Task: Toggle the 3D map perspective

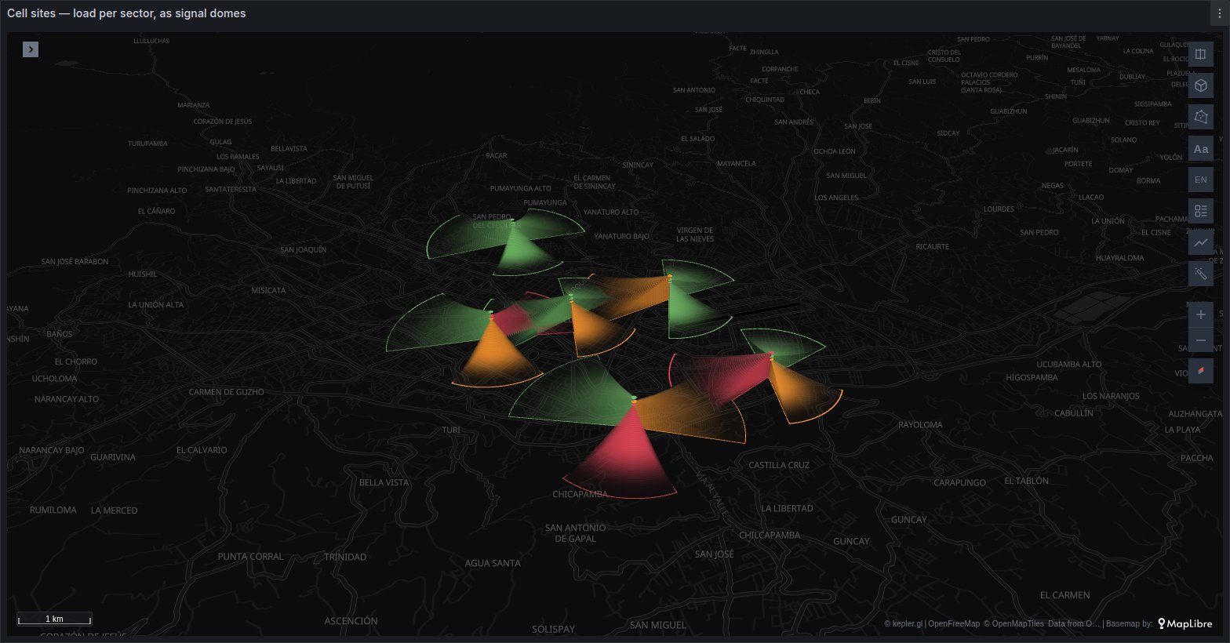Action: (x=1201, y=86)
